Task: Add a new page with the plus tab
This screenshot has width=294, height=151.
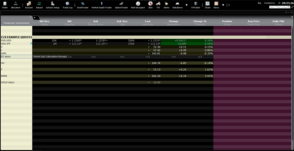Action: point(35,17)
